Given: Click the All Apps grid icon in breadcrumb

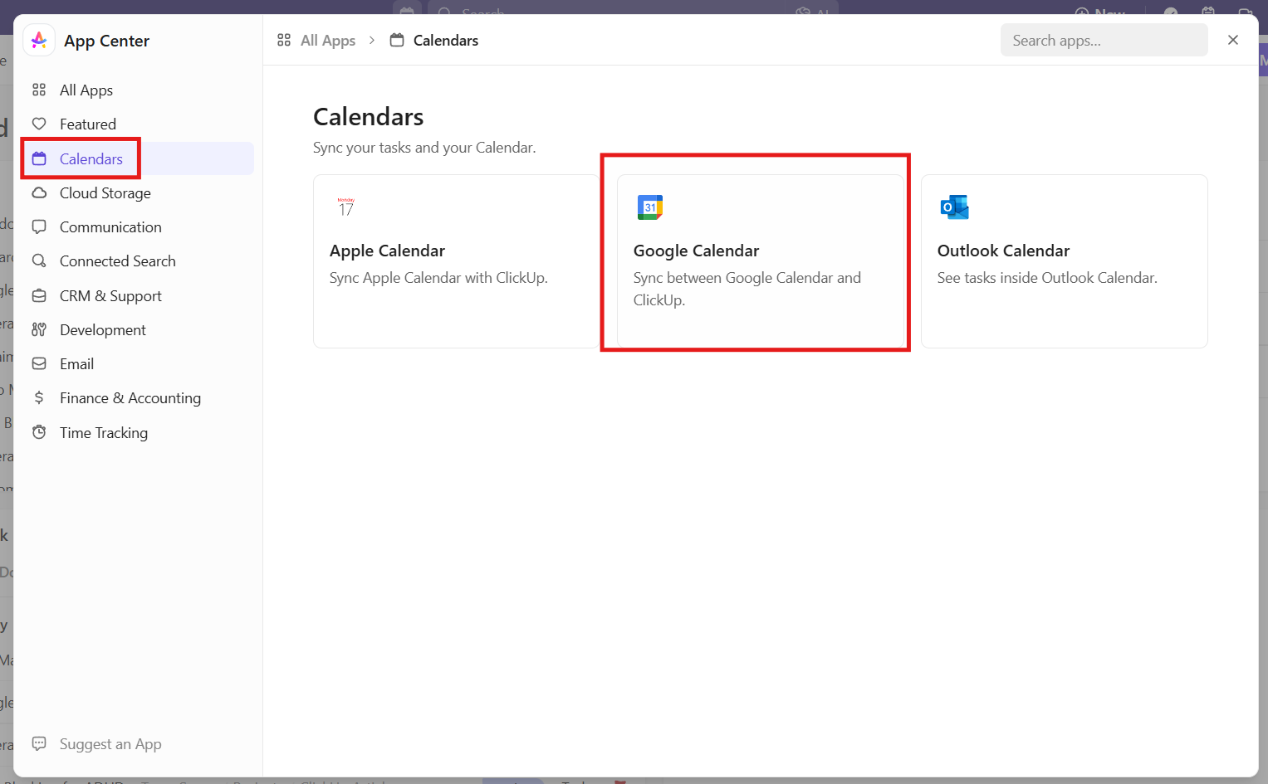Looking at the screenshot, I should pyautogui.click(x=284, y=41).
